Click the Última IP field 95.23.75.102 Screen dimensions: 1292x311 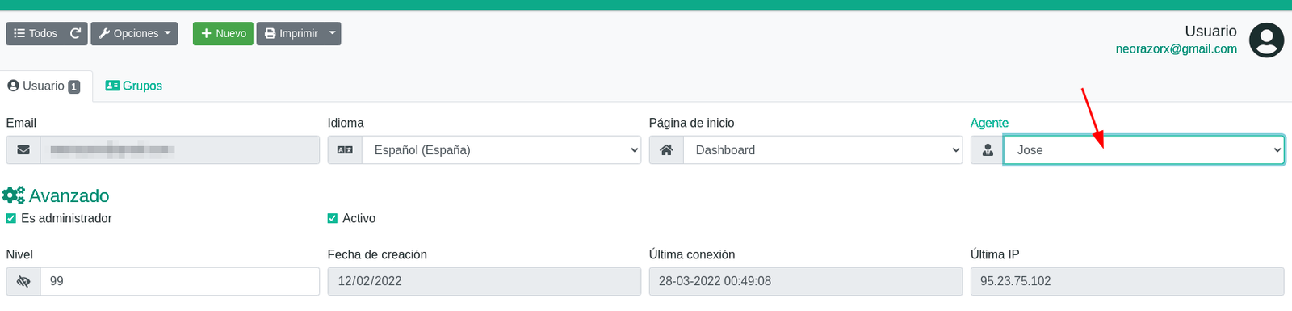(x=1127, y=281)
